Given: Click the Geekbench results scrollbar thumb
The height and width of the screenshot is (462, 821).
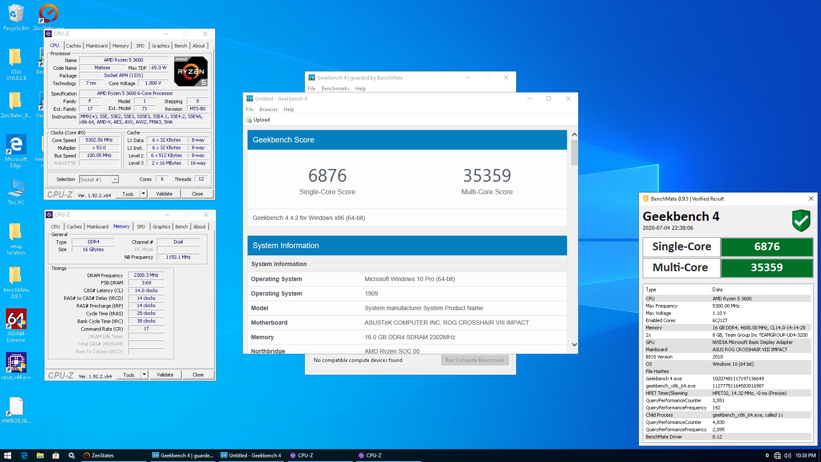Looking at the screenshot, I should 574,152.
